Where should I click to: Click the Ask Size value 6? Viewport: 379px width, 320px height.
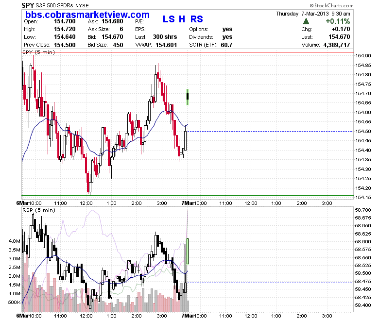(x=121, y=29)
